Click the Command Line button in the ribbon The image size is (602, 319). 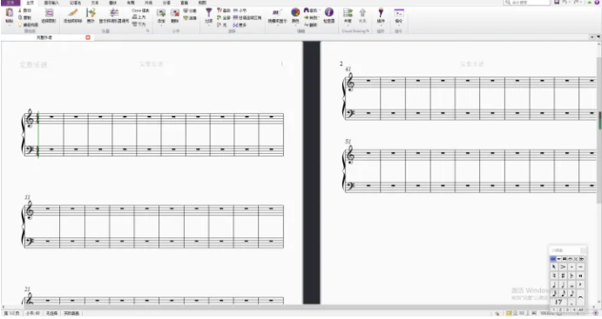click(x=399, y=16)
